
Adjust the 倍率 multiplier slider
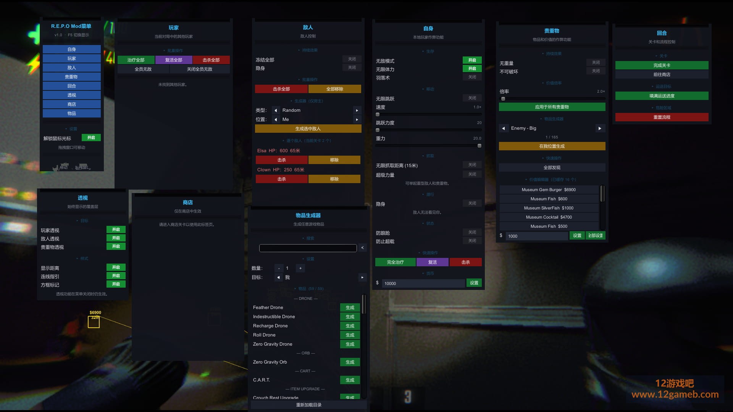tap(552, 99)
